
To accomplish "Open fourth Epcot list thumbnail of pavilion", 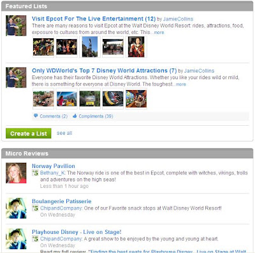I will point(113,47).
